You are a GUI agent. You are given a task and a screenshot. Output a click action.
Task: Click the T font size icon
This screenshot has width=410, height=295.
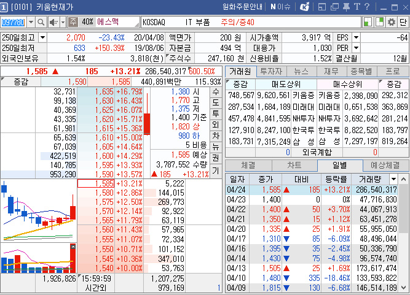357,7
